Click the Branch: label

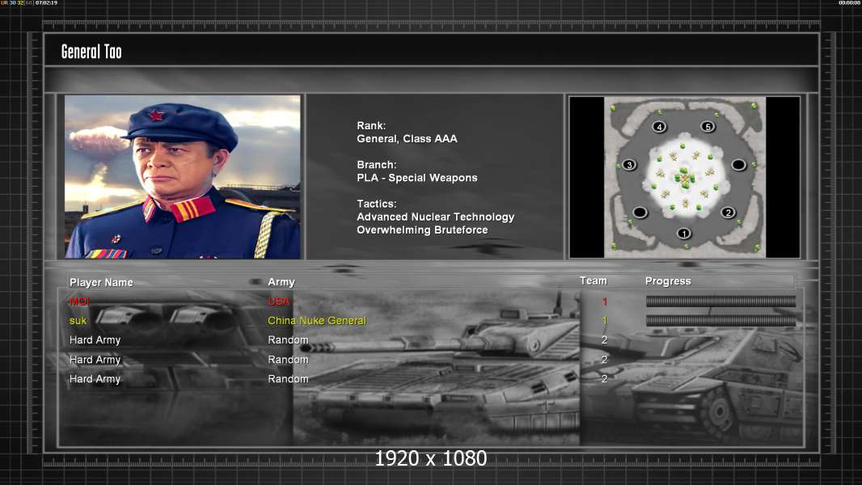pyautogui.click(x=377, y=165)
